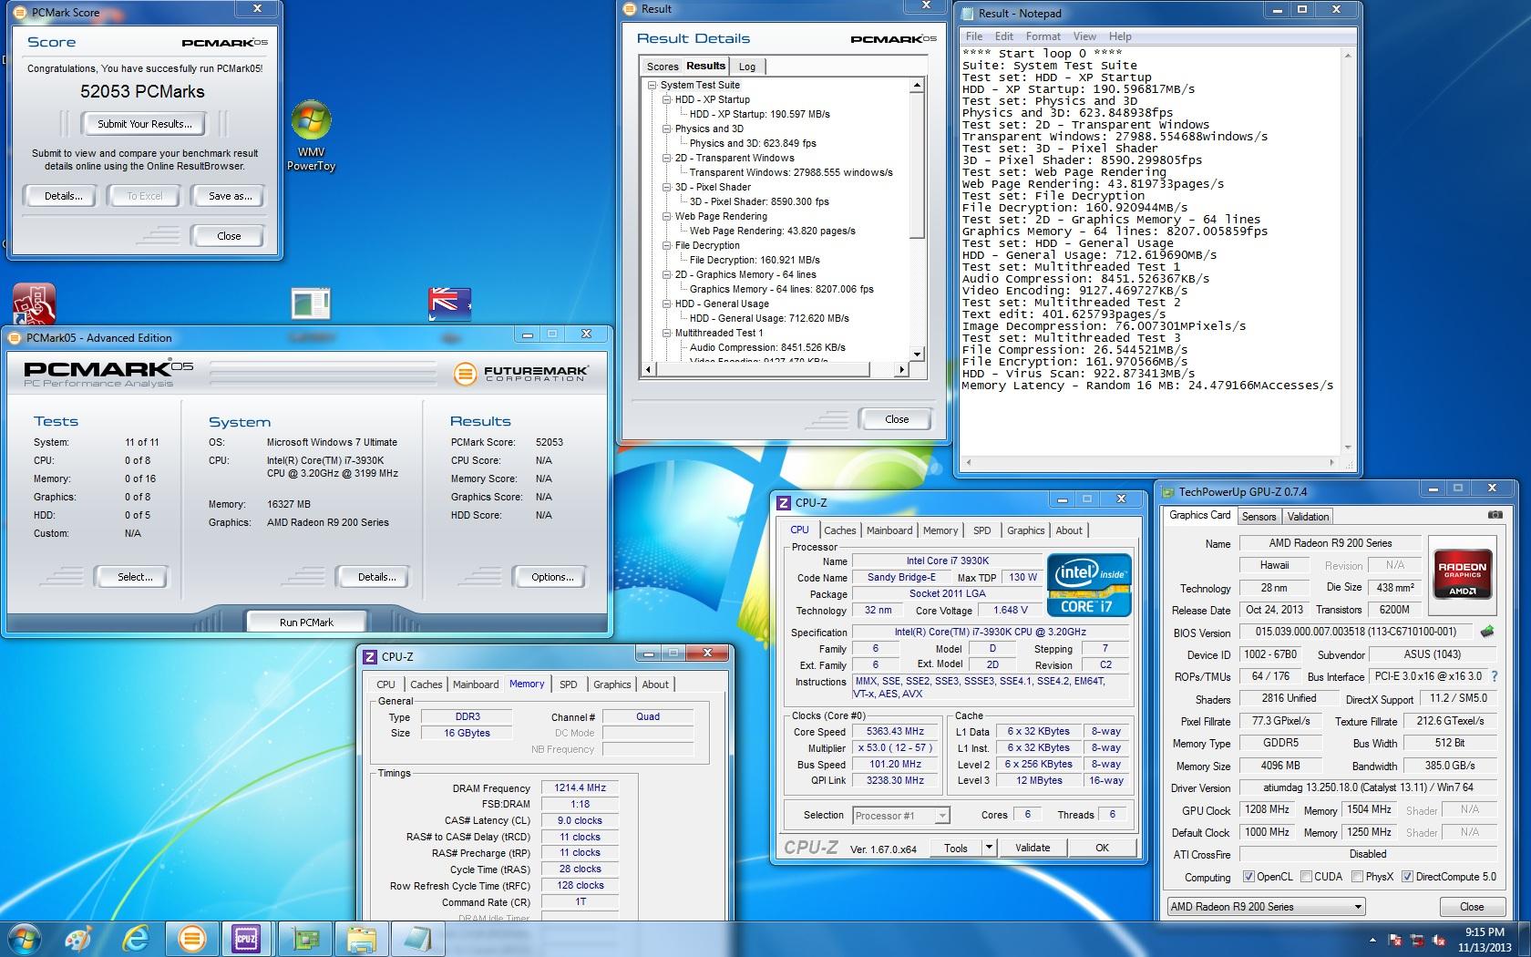Select 'File Decryption: 160.921 MB/s' row

pos(755,260)
